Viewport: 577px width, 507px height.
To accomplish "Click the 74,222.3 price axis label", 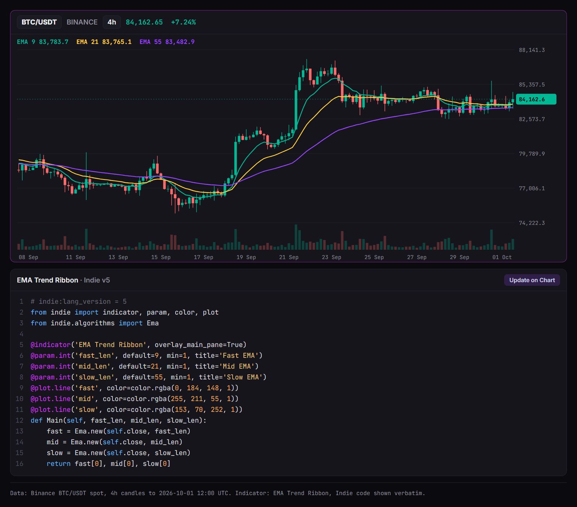I will pos(532,223).
